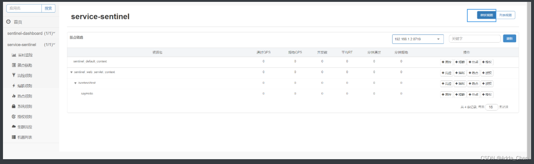534x164 pixels.
Task: Add 授权 rule for sentinel_web_servlet_context
Action: (x=487, y=73)
